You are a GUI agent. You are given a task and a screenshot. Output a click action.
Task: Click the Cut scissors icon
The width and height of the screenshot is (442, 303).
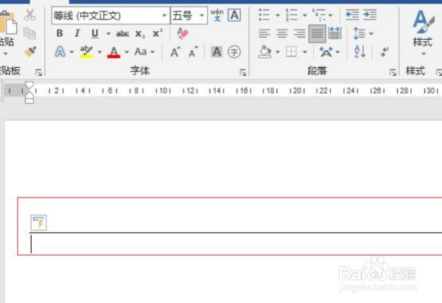coord(29,15)
